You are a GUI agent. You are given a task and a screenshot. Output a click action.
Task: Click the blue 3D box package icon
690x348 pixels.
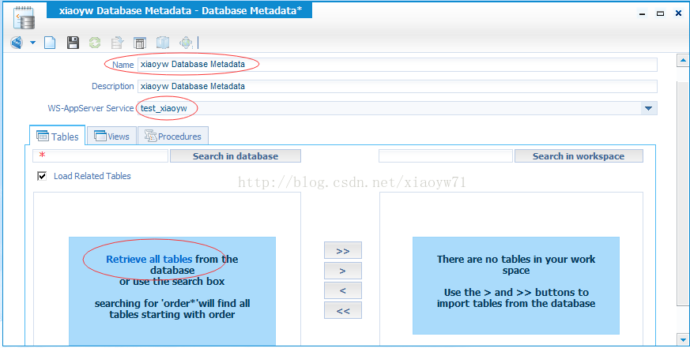click(x=163, y=43)
